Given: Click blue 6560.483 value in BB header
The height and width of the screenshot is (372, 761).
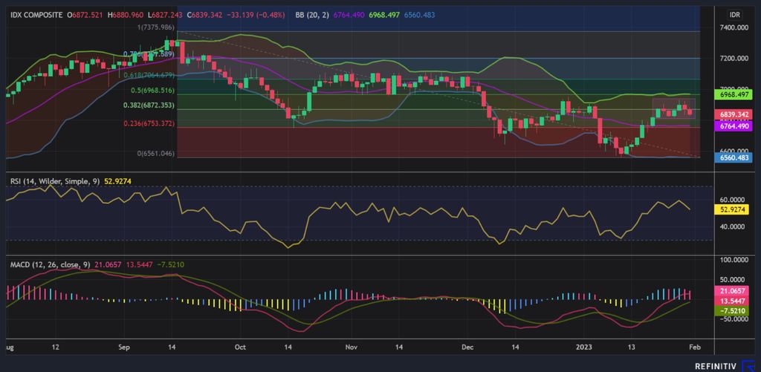Looking at the screenshot, I should pyautogui.click(x=421, y=15).
